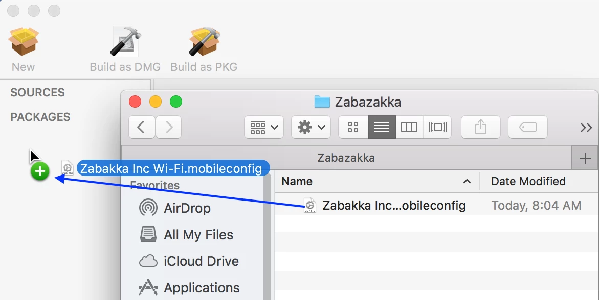Screen dimensions: 599x300
Task: Click the Finder Share button
Action: tap(480, 127)
